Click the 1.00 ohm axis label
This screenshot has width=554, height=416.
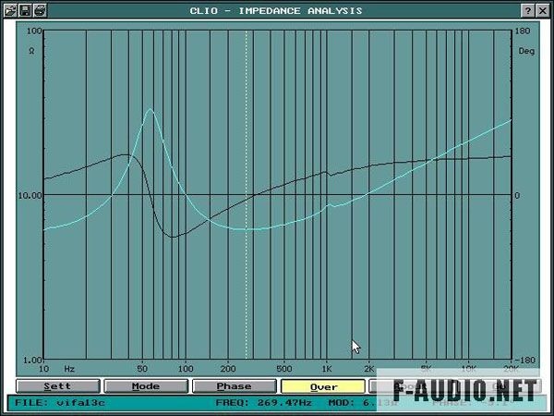(32, 361)
